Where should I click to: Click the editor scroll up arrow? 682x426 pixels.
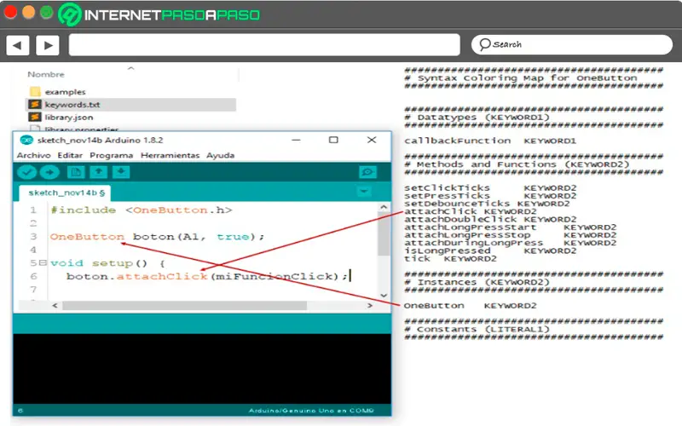(384, 207)
